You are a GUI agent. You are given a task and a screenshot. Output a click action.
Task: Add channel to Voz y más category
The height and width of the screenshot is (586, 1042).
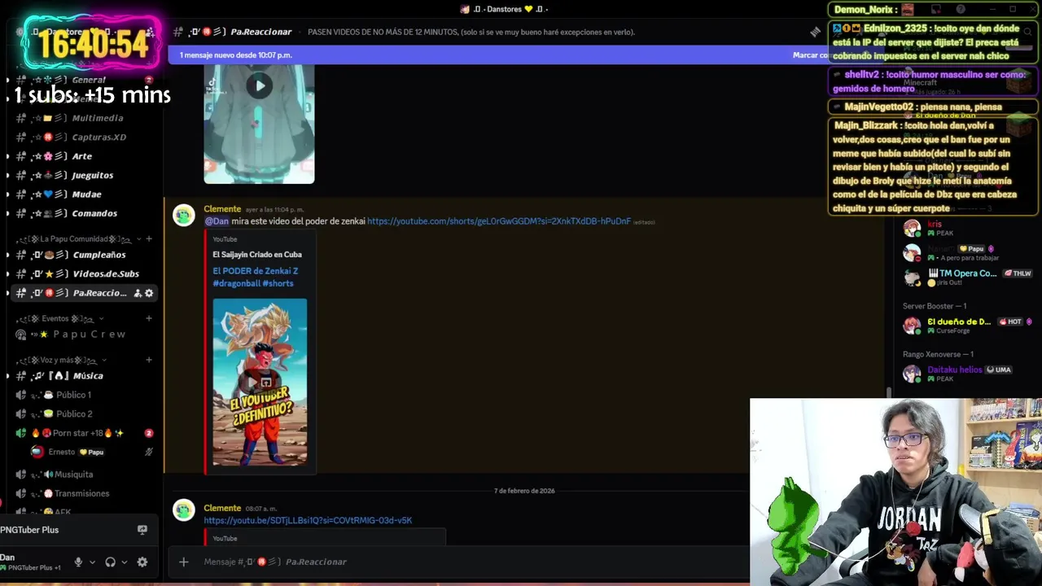(149, 360)
